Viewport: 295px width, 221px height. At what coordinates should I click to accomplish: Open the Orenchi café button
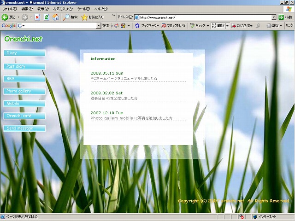tap(24, 116)
